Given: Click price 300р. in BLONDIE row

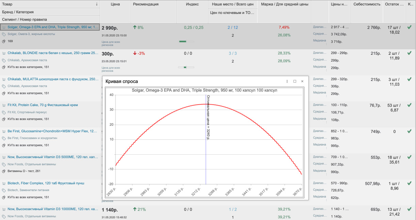Looking at the screenshot, I should tap(108, 54).
